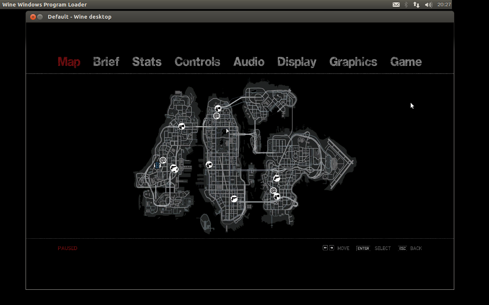Switch to the Display tab
This screenshot has width=489, height=305.
point(297,62)
